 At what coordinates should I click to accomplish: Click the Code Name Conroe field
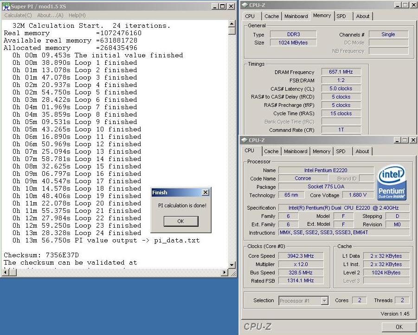[x=303, y=179]
